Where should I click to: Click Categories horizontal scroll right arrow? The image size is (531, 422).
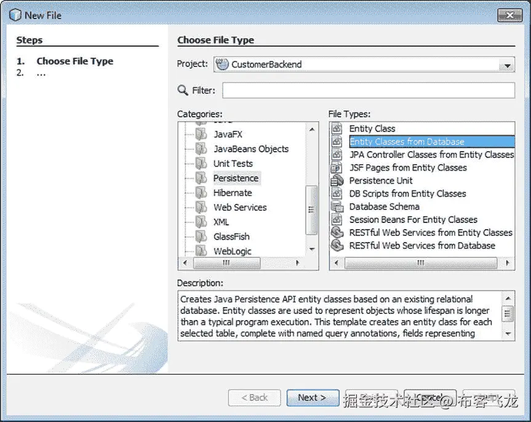tap(297, 263)
